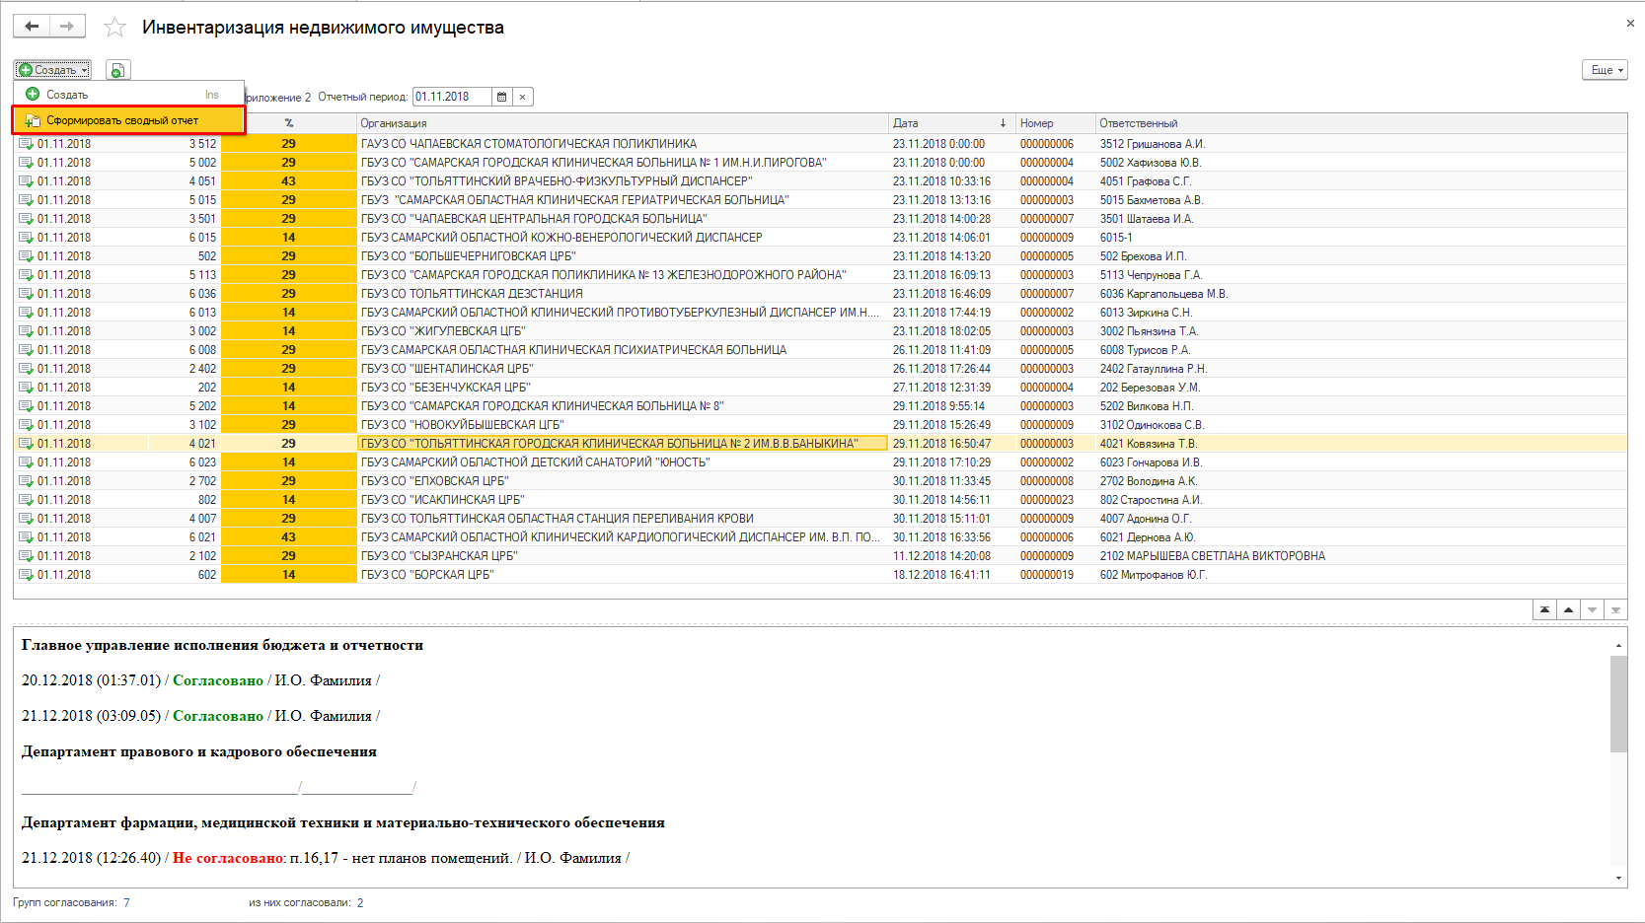The image size is (1645, 923).
Task: Click the approval panel vertical scrollbar thumb
Action: (1618, 704)
